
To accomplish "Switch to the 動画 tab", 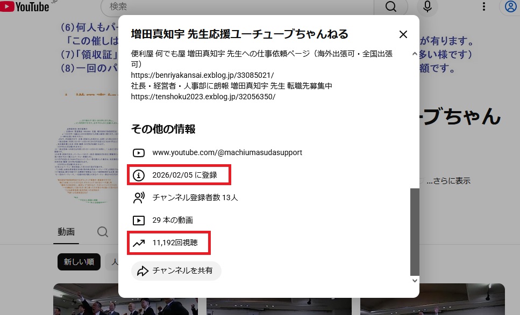I will point(66,232).
